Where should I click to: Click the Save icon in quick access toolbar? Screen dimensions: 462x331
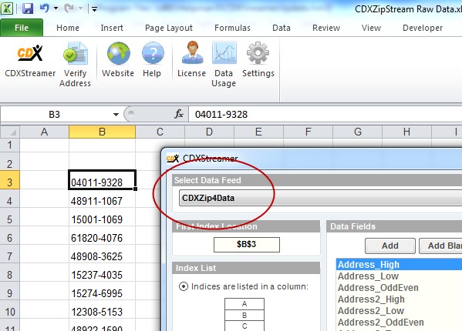coord(28,8)
